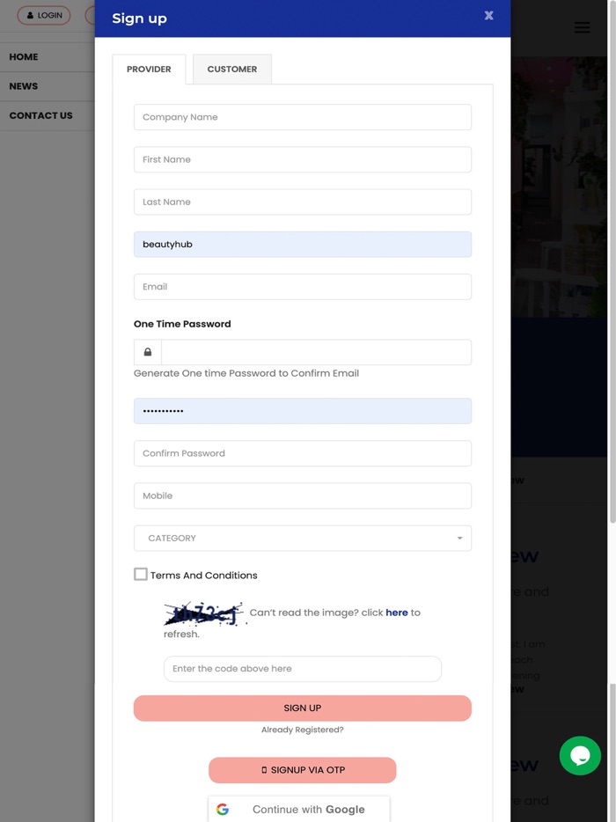Click the 'here' captcha refresh link

click(x=397, y=613)
